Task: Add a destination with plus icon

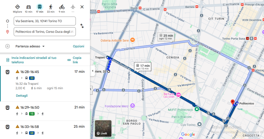Action: tap(8, 46)
